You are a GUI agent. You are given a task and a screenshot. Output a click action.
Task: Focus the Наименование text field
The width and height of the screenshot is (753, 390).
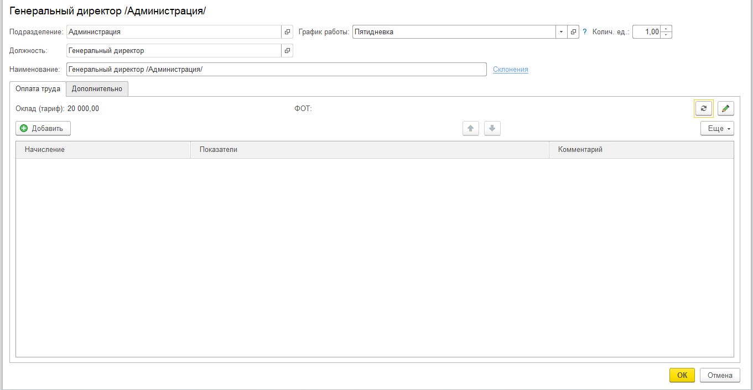[x=276, y=70]
